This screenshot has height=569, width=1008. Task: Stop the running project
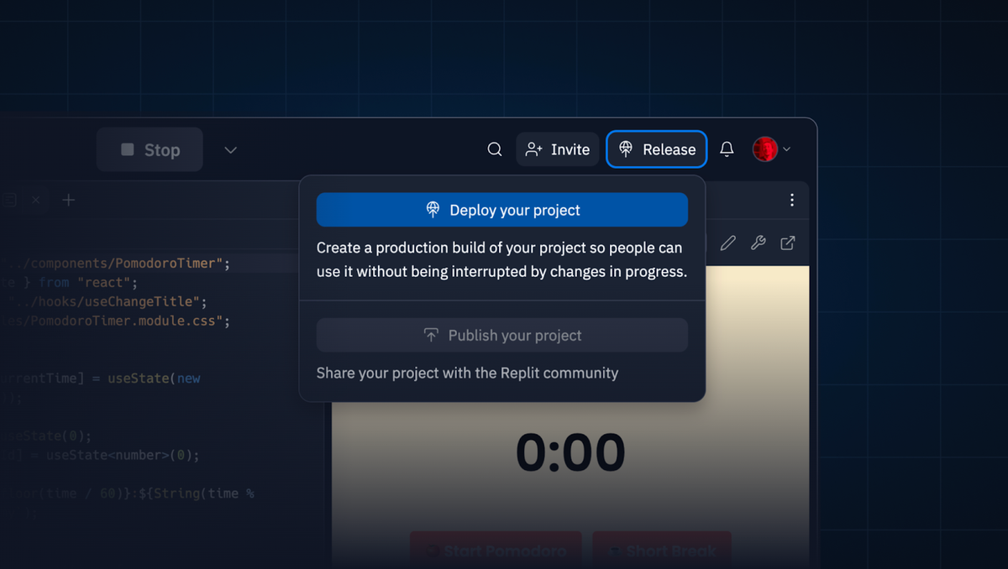tap(150, 149)
